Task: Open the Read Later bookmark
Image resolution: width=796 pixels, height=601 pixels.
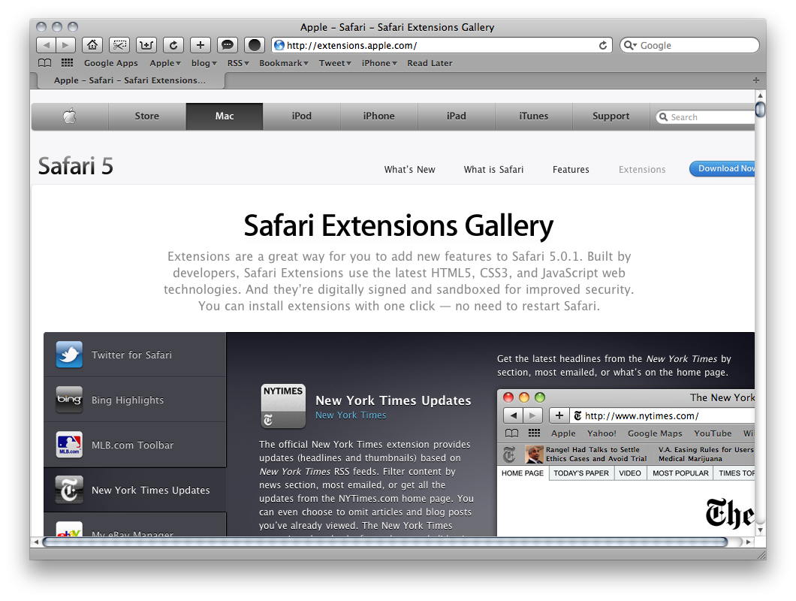Action: point(430,63)
